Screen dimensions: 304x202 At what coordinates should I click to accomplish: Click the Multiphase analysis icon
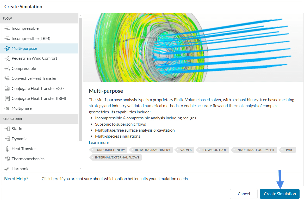[7, 108]
